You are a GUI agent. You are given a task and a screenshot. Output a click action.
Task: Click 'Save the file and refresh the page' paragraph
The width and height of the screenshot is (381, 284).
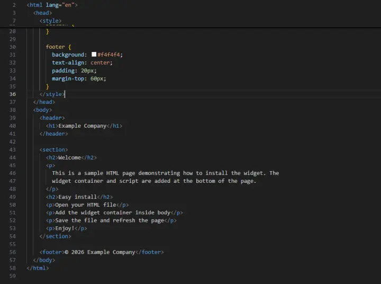tap(110, 220)
